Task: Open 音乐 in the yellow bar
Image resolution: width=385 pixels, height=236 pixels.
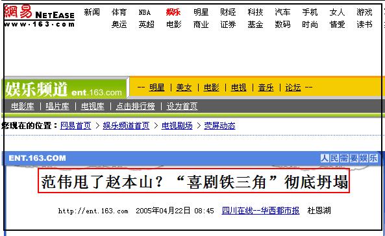Action: pos(266,88)
